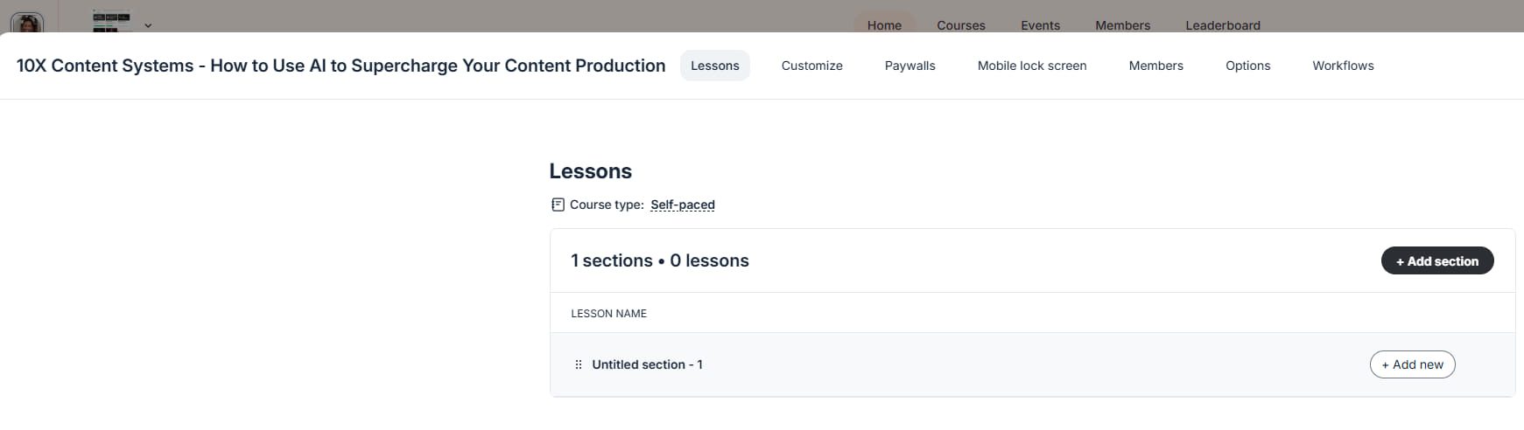
Task: Open Members in the top navigation bar
Action: [x=1122, y=24]
